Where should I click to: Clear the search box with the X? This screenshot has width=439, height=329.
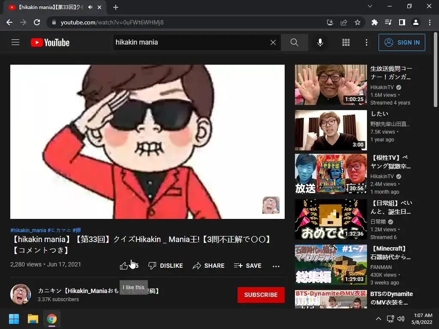tap(273, 42)
